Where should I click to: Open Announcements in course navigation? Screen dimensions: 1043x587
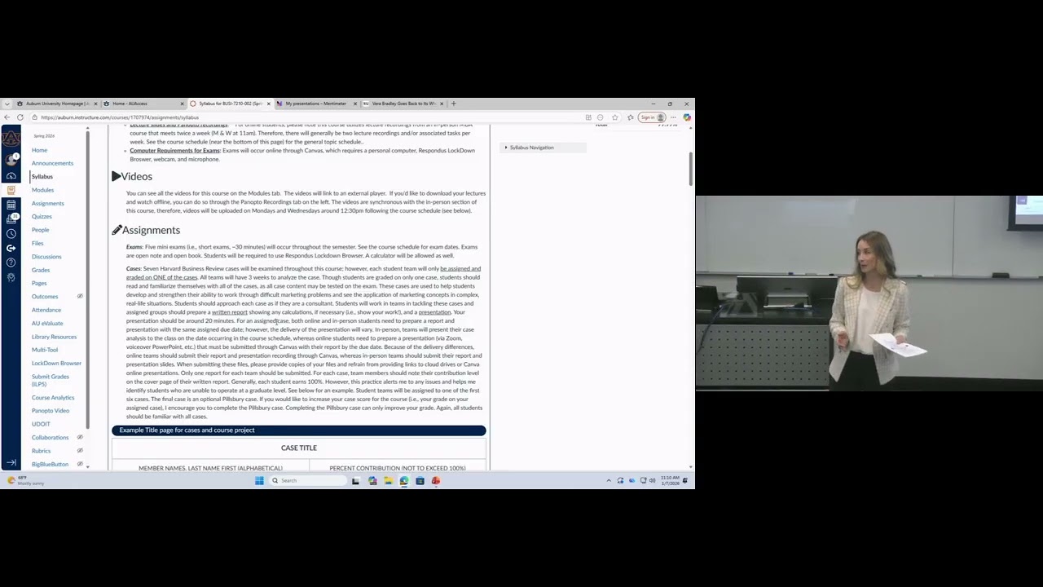pos(52,163)
